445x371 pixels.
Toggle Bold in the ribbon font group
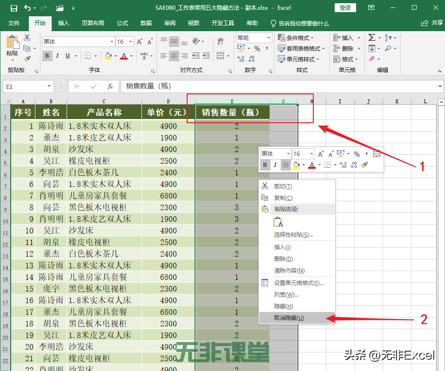[47, 56]
